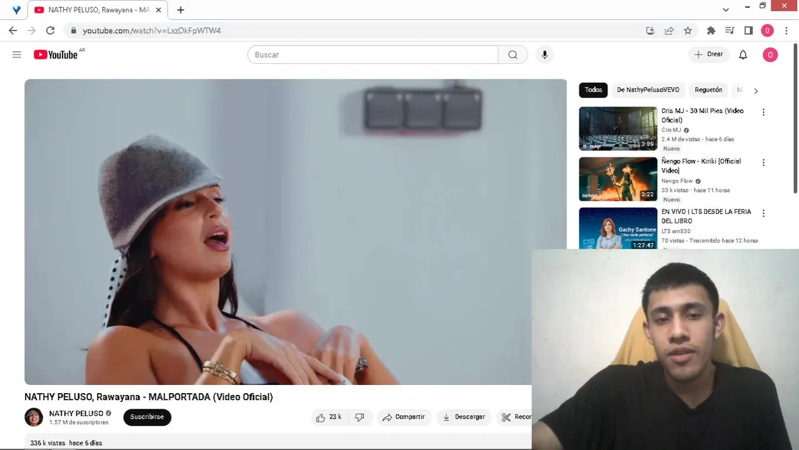Open the YouTube hamburger guide menu
Screen dimensions: 799x450
[17, 54]
